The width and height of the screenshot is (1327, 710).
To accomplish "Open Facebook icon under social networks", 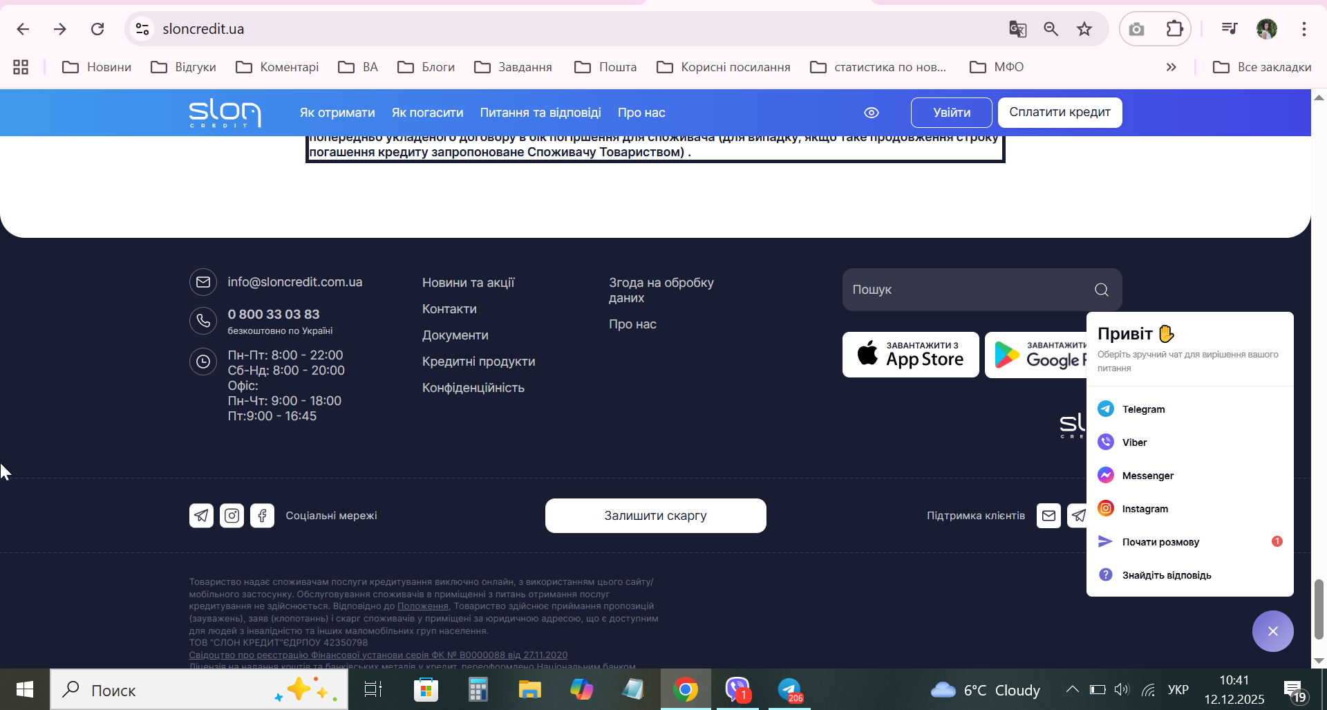I will [x=262, y=516].
